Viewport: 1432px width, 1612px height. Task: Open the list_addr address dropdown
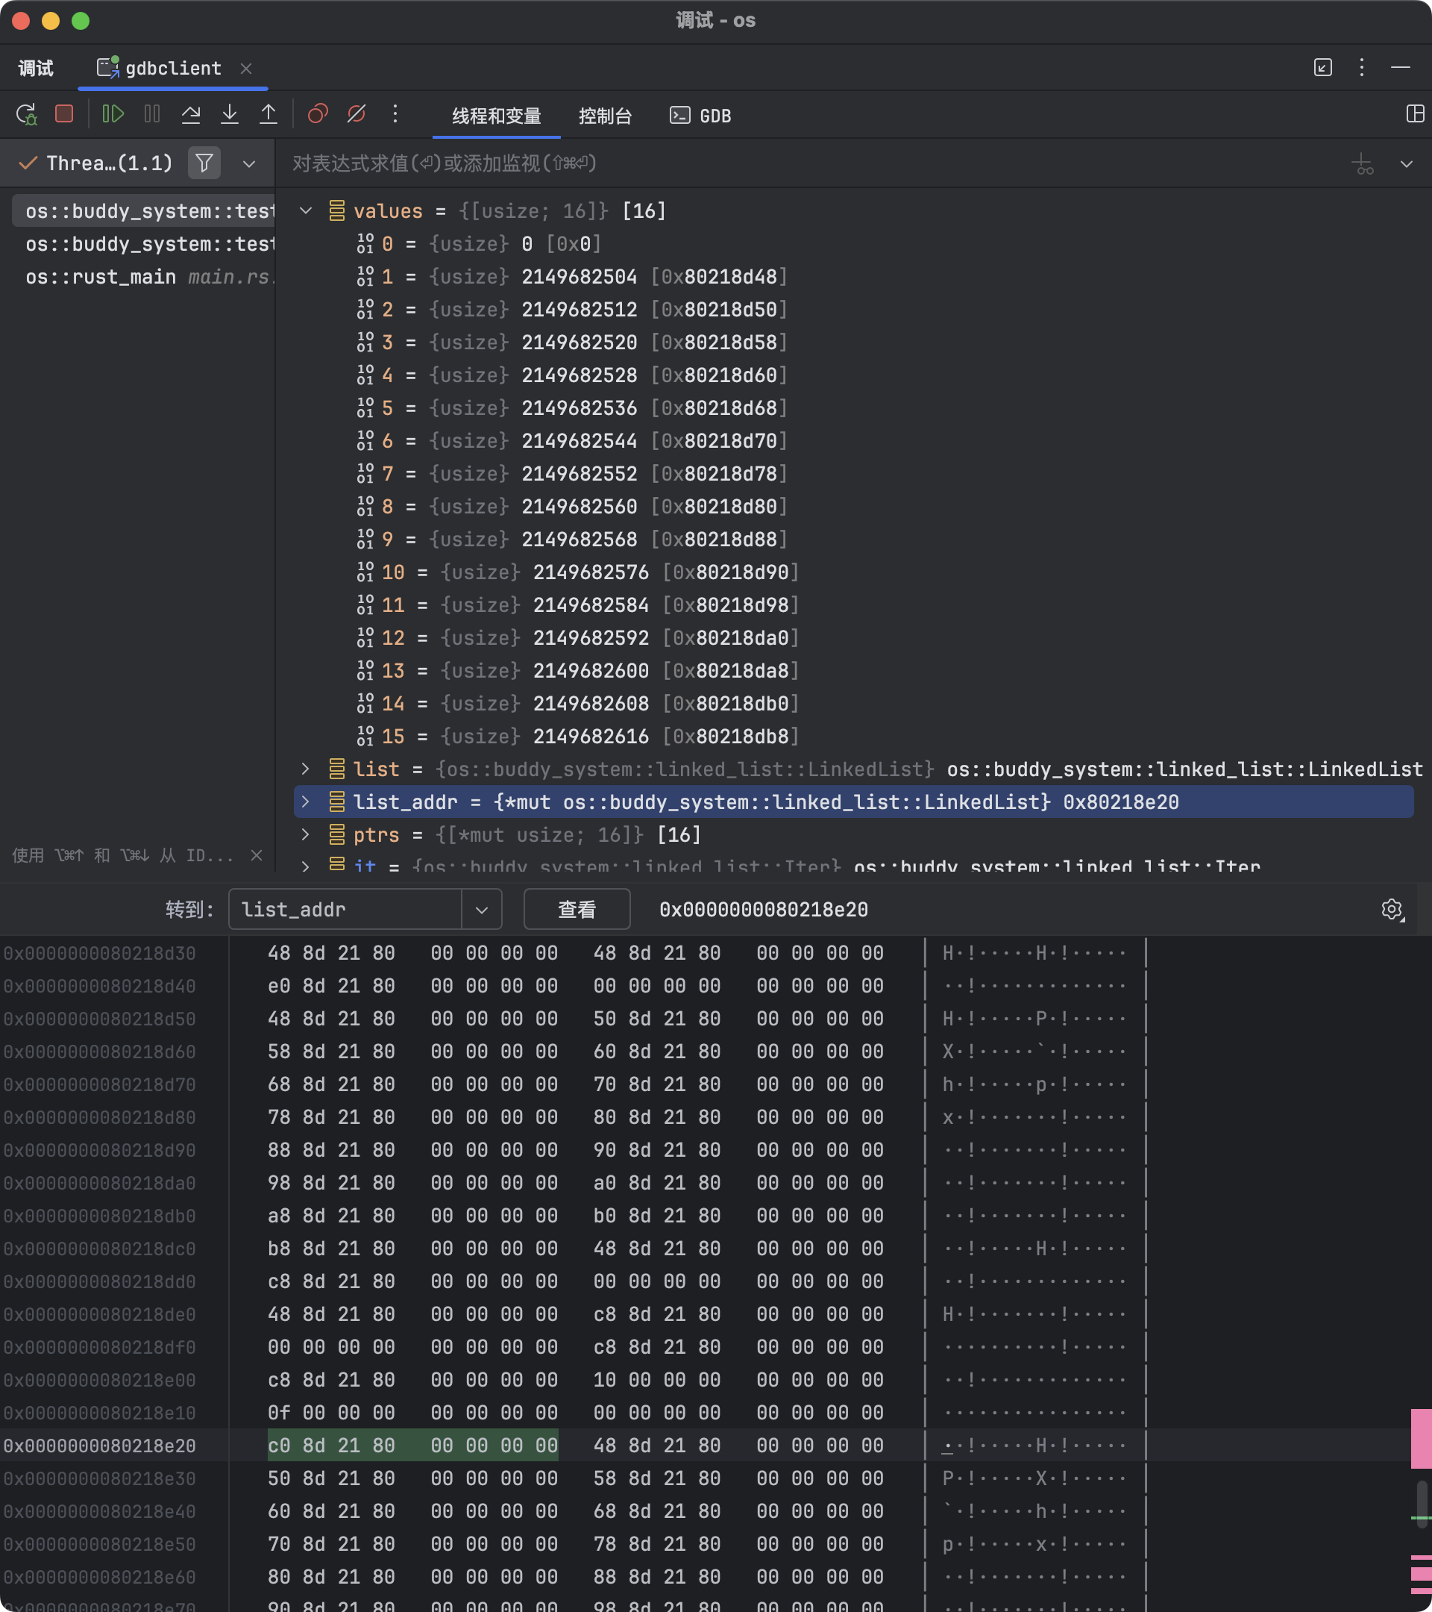point(482,909)
